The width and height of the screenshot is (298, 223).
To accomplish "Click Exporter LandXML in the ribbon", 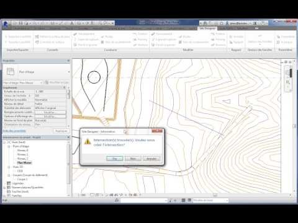I will click(18, 42).
